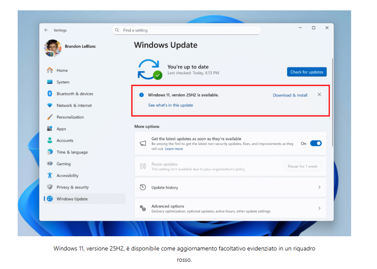Click the megaphone icon for latest updates
Viewport: 377px width, 269px height.
(143, 144)
